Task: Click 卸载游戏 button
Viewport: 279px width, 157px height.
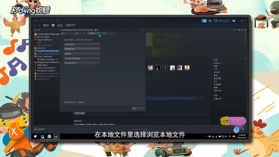Action: [82, 54]
